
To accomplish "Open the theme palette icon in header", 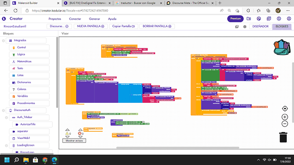I will [259, 19].
